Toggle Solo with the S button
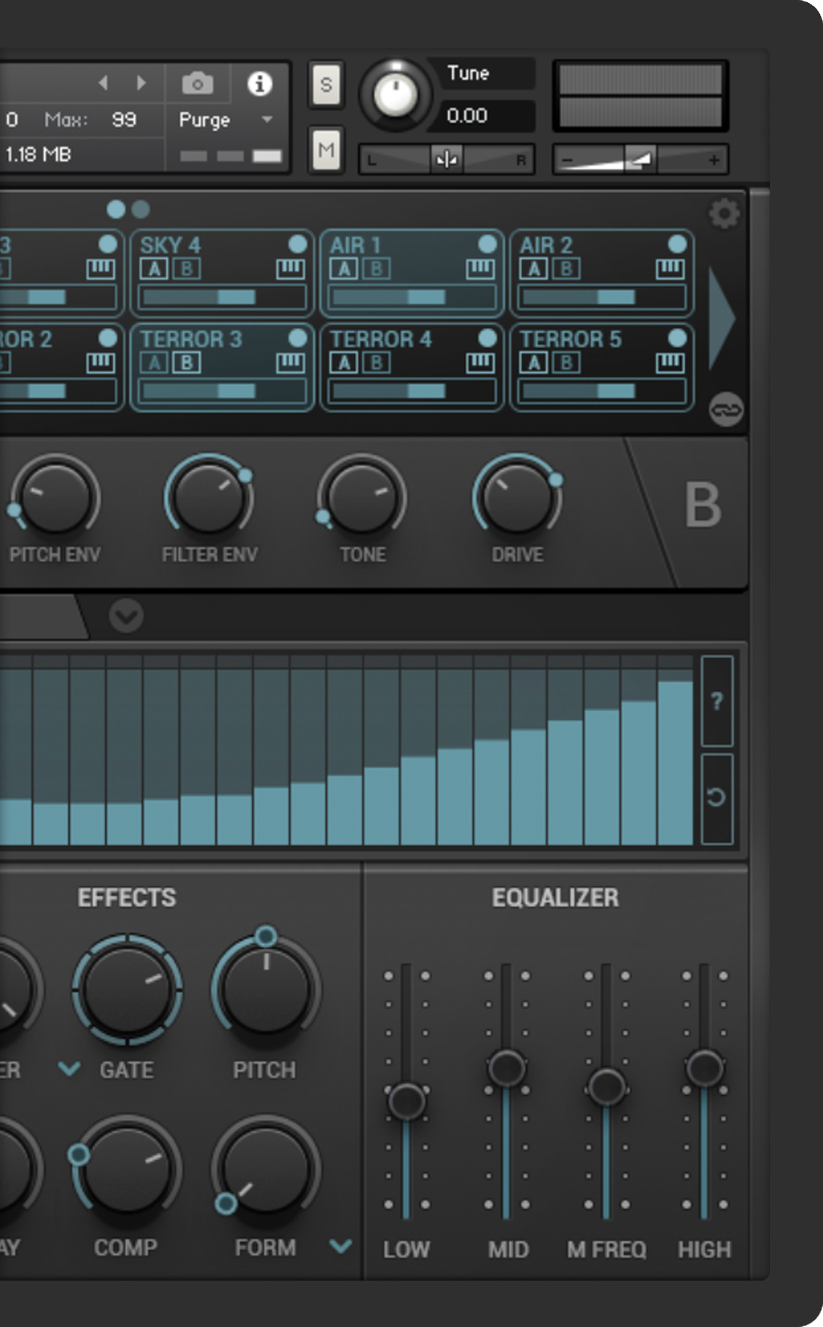 coord(326,85)
